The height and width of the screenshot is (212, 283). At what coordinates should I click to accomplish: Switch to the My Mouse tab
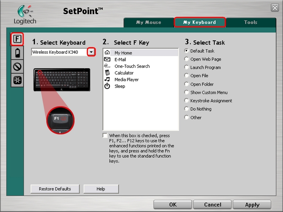click(x=148, y=22)
